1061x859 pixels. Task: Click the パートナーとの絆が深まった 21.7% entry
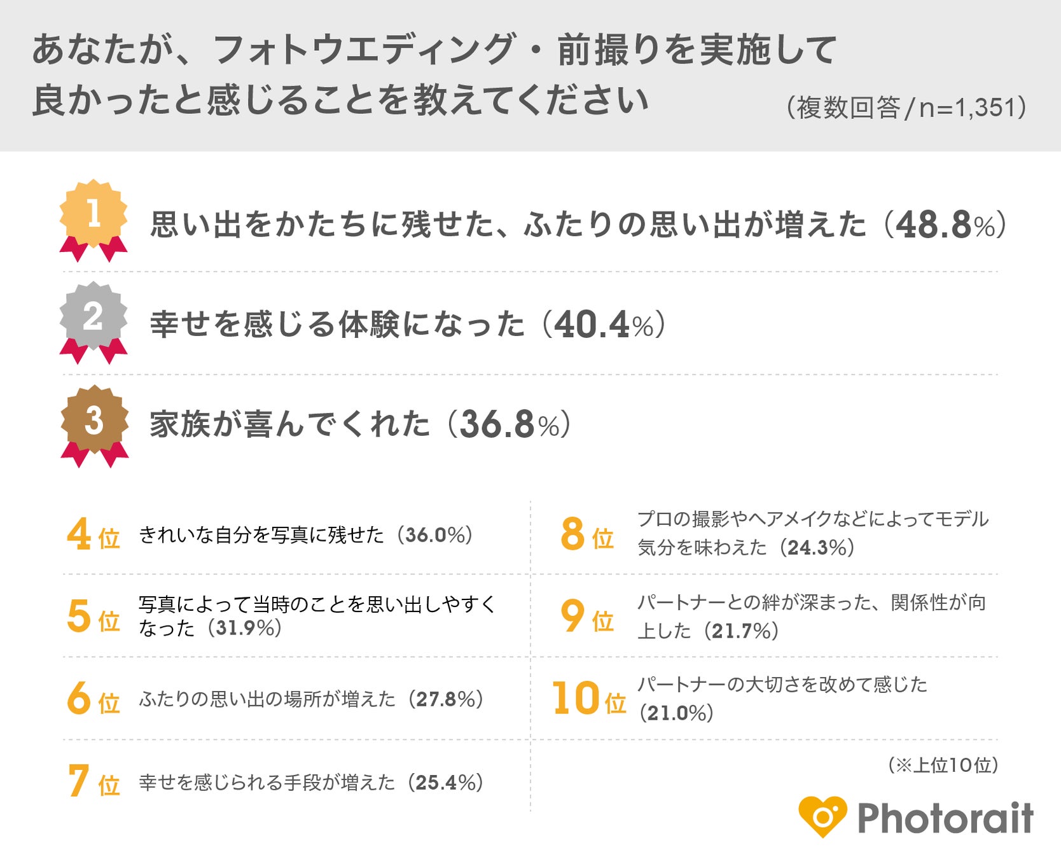tap(811, 616)
